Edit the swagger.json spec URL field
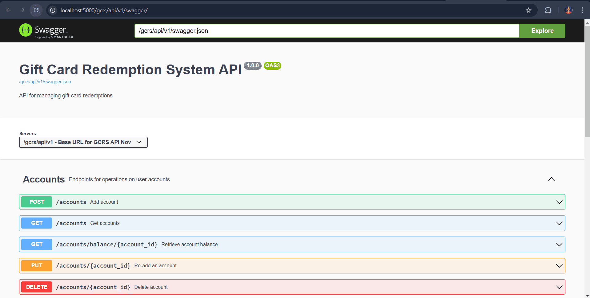This screenshot has height=298, width=590. 327,31
